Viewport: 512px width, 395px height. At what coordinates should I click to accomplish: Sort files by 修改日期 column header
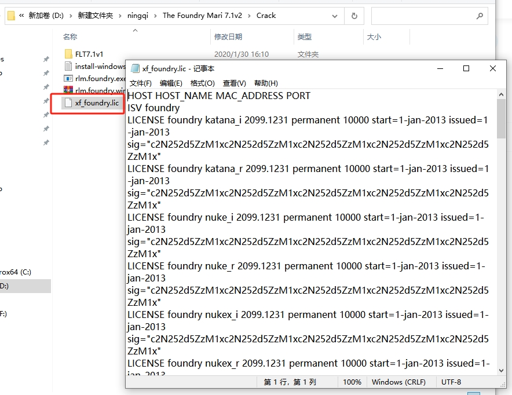[x=228, y=37]
